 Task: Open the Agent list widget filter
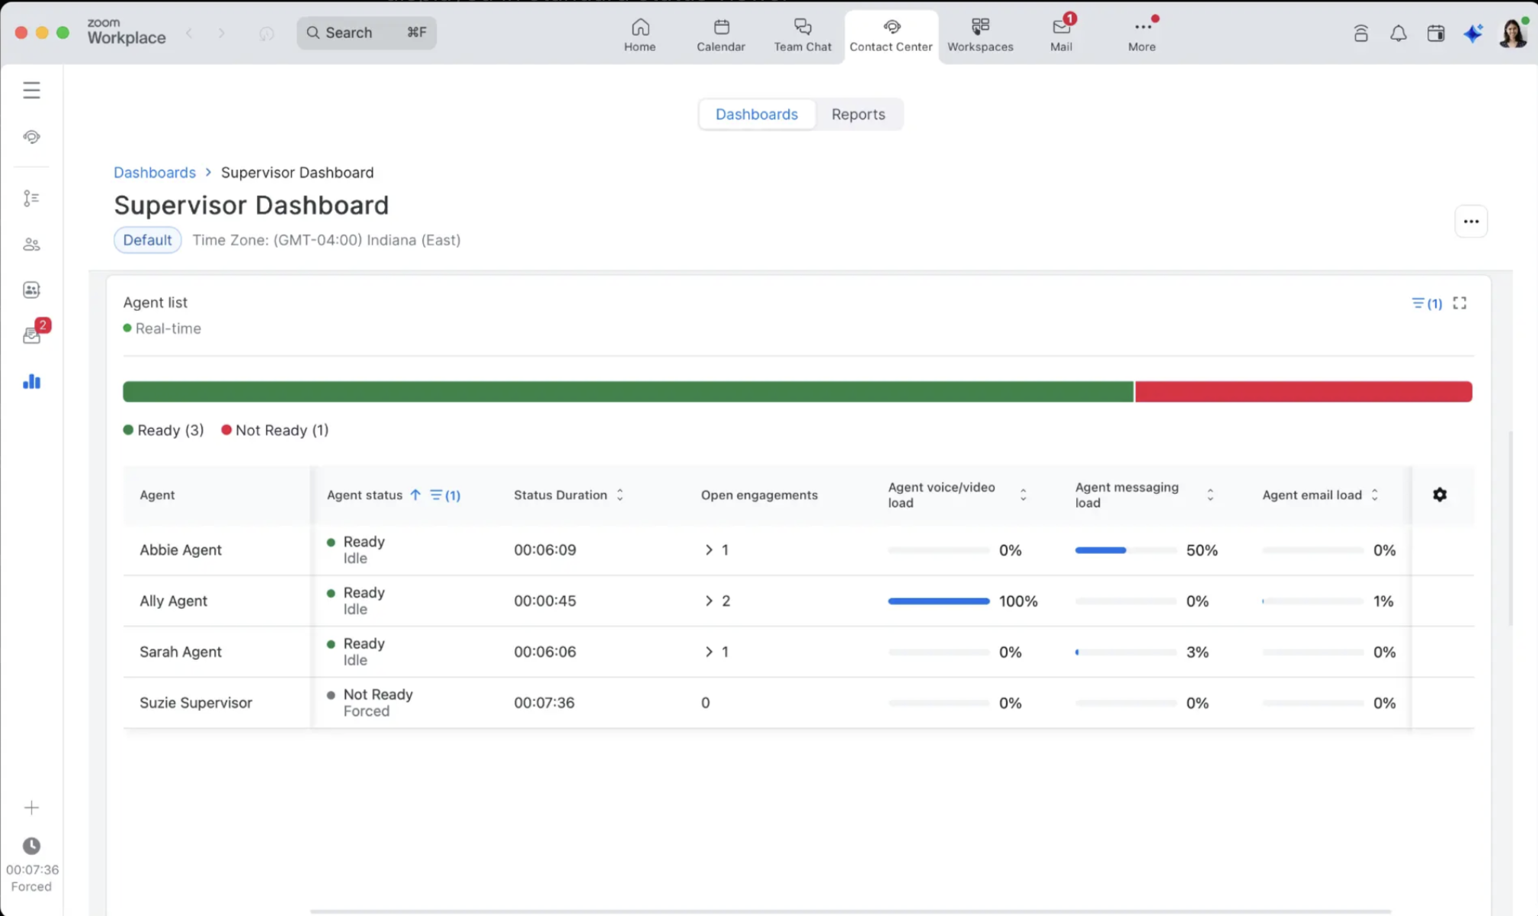point(1425,303)
